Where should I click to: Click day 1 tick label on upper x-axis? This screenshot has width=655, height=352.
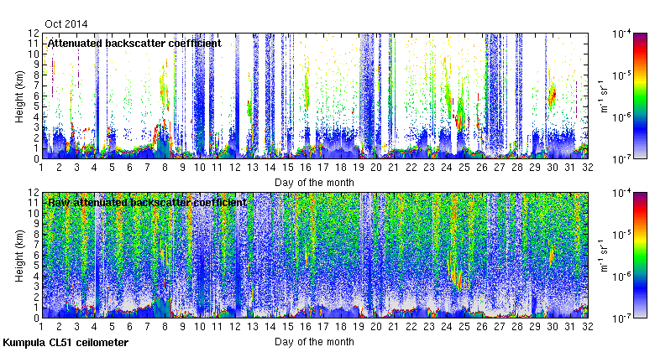[x=41, y=168]
